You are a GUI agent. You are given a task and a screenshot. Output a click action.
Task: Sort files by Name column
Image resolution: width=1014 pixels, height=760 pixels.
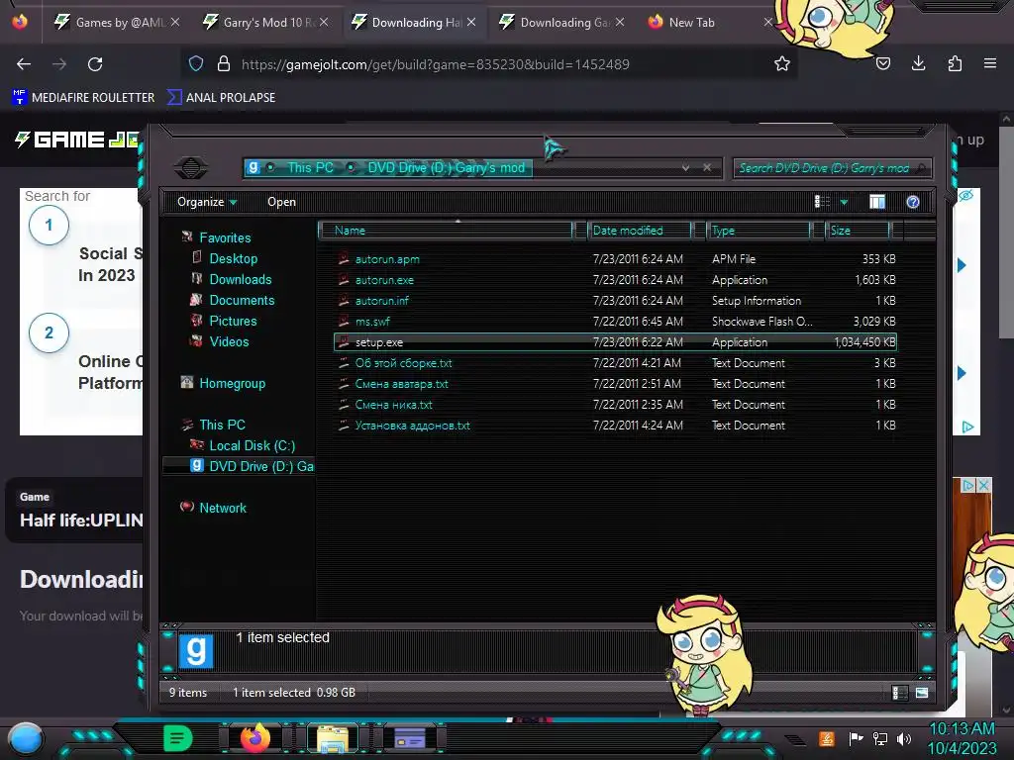[447, 230]
